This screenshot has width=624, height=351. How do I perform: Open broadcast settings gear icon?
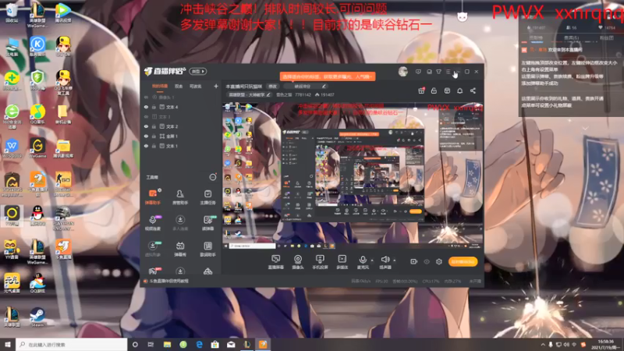pos(439,261)
